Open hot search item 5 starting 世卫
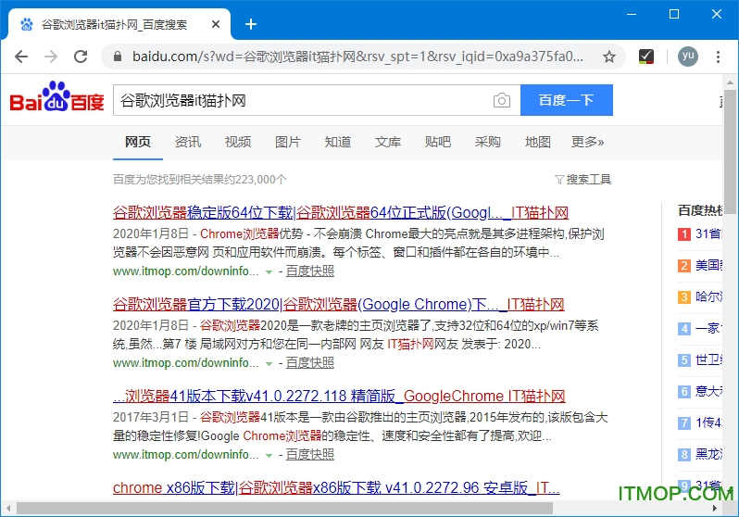The height and width of the screenshot is (517, 739). point(708,359)
